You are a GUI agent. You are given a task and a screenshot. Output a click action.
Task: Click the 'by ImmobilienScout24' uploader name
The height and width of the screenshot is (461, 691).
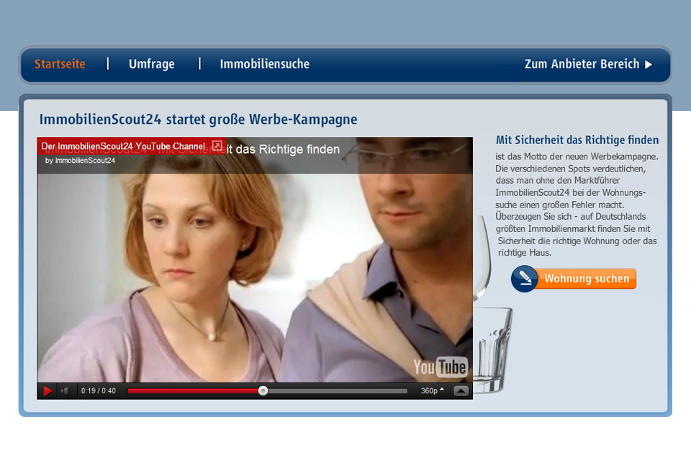[x=80, y=161]
